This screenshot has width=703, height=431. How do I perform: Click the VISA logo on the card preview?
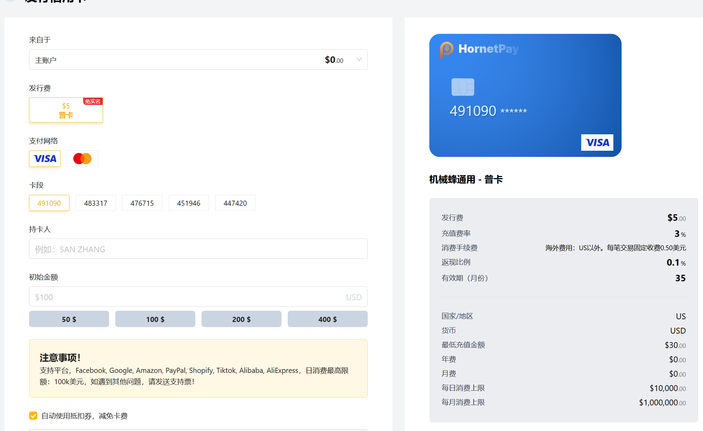point(597,143)
